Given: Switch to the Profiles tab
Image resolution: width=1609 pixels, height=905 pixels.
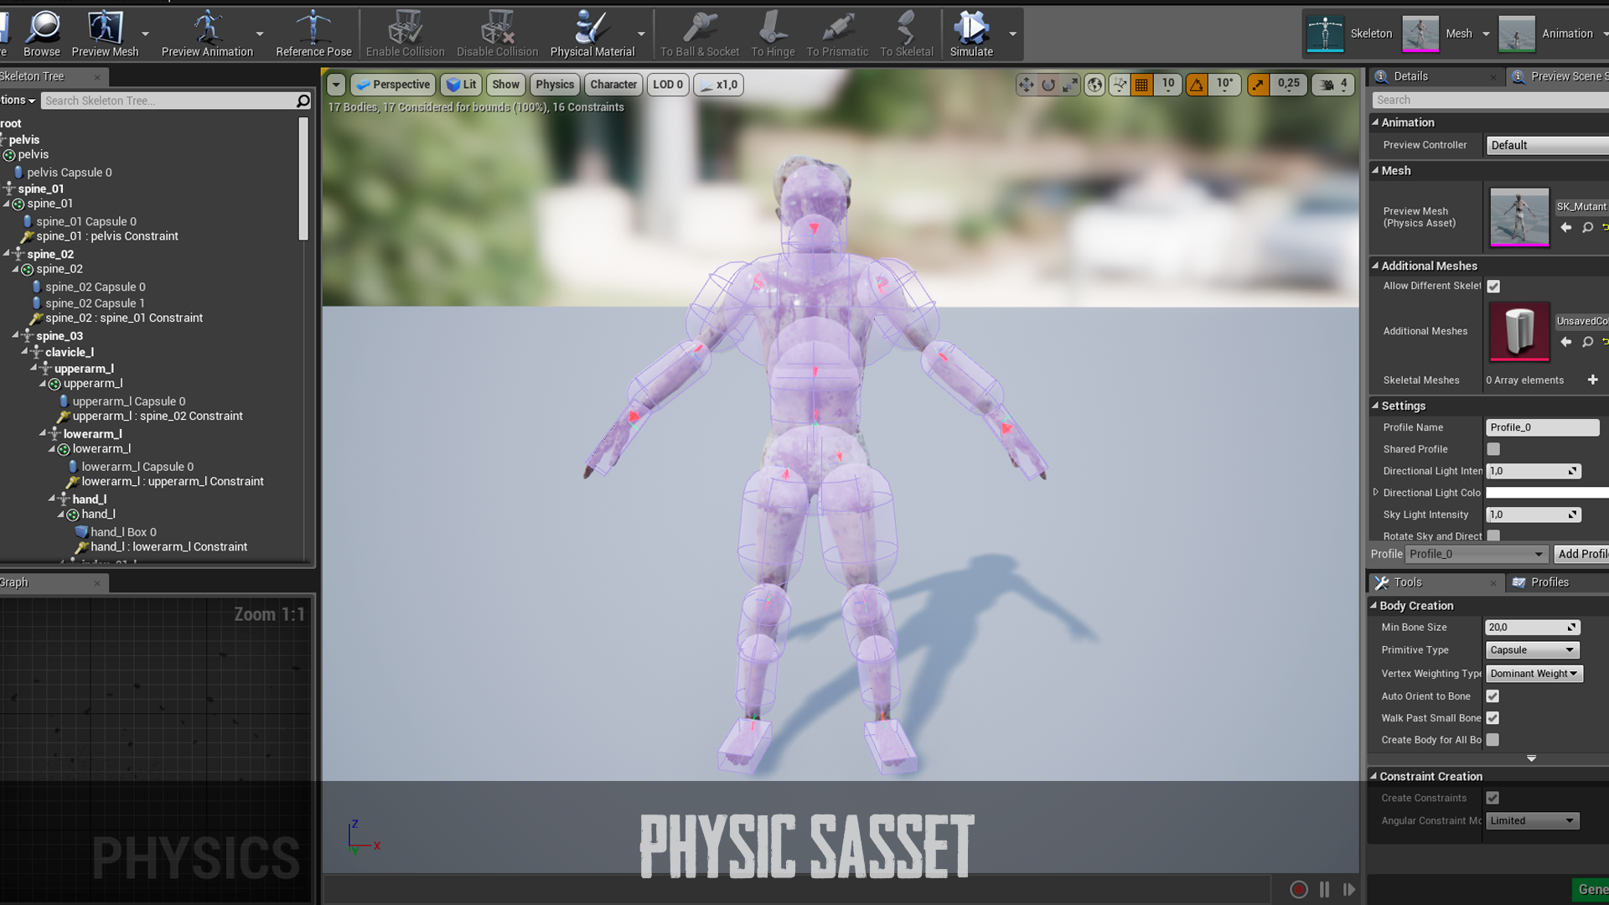Looking at the screenshot, I should point(1549,582).
